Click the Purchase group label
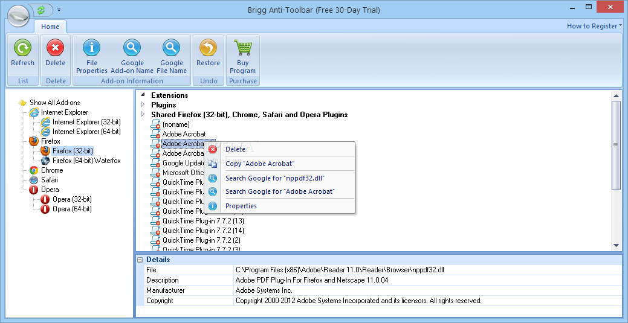The width and height of the screenshot is (628, 323). (243, 81)
